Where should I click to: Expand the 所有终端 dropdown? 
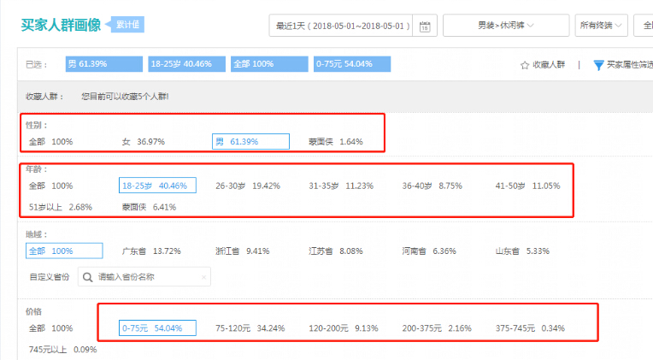(x=601, y=26)
